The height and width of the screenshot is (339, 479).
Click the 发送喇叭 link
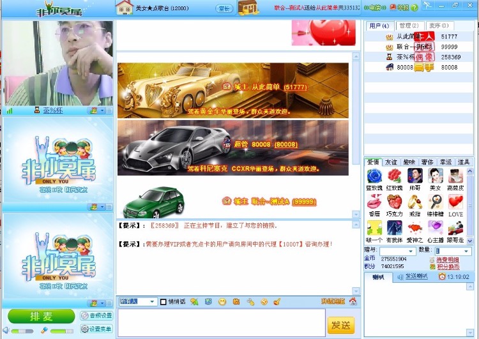tap(416, 276)
